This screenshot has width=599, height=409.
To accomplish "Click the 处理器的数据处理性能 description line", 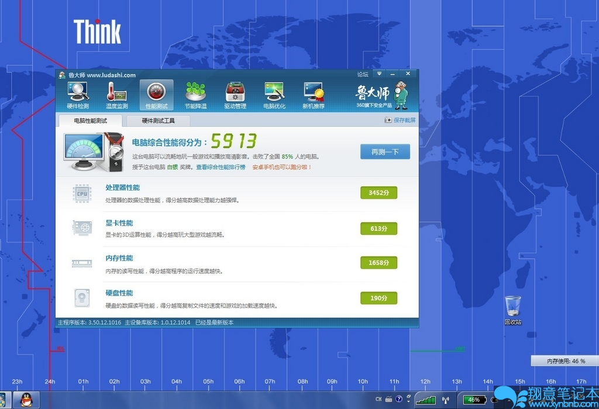I will tap(173, 200).
